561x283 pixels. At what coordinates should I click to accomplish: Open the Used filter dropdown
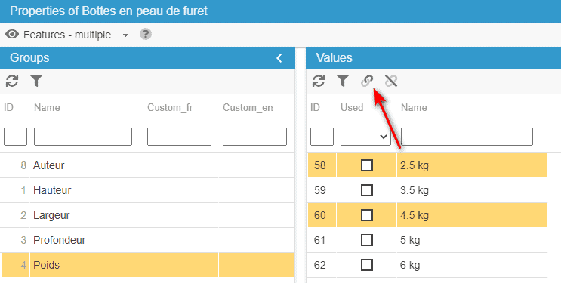[365, 137]
